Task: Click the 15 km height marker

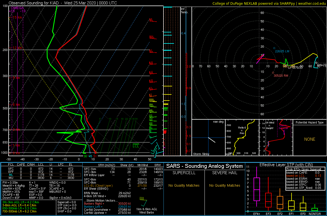Action: [x=16, y=17]
